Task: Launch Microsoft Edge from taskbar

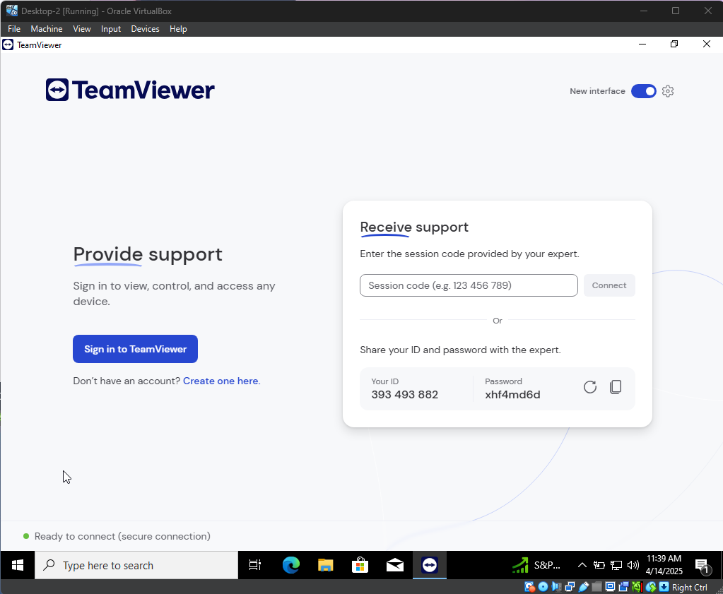Action: (290, 565)
